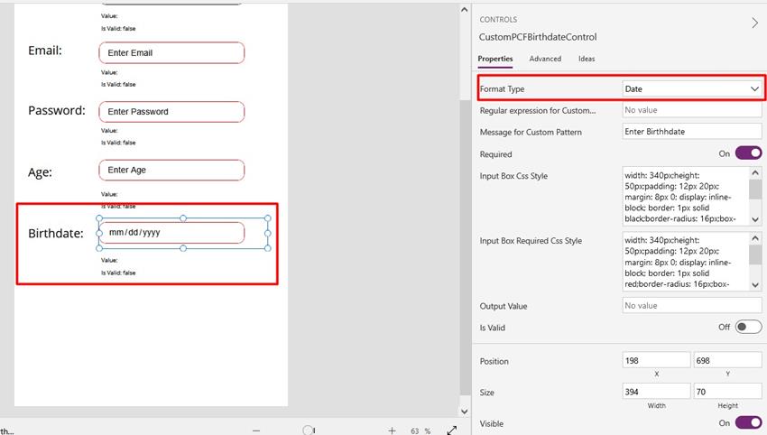This screenshot has width=767, height=435.
Task: Click the Birthdate mm/dd/yyyy input
Action: tap(171, 233)
